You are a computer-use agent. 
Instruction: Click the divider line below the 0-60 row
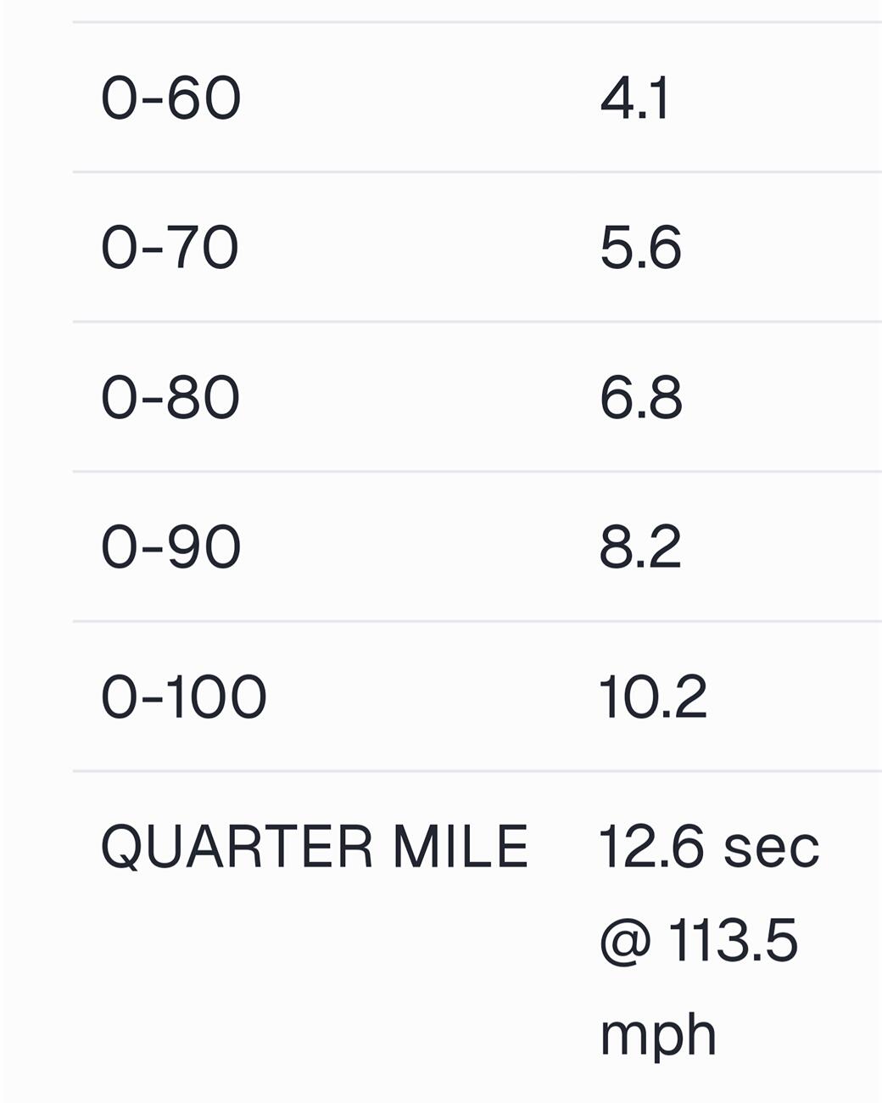click(477, 172)
